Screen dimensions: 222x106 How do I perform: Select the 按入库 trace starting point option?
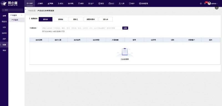pos(106,19)
